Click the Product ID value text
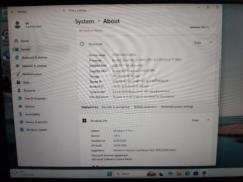 pyautogui.click(x=131, y=86)
